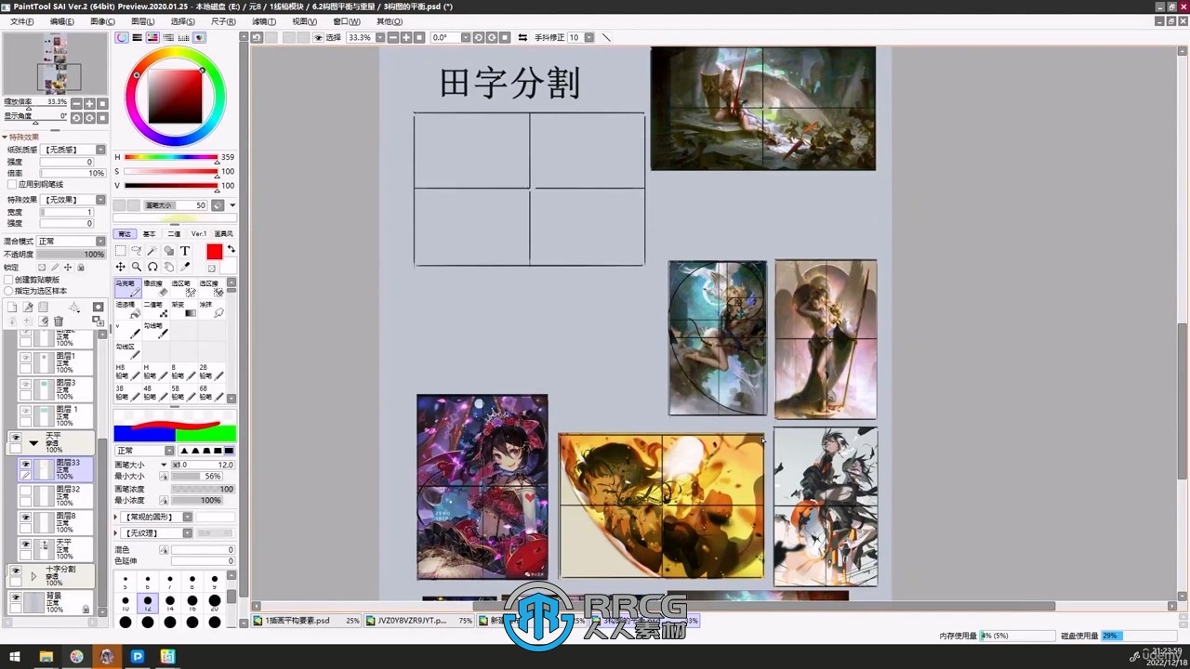Open File Explorer from Windows taskbar
The width and height of the screenshot is (1190, 669).
tap(46, 657)
